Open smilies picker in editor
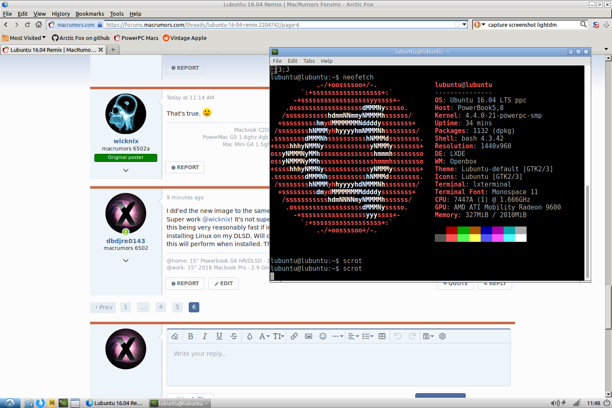 click(x=323, y=336)
